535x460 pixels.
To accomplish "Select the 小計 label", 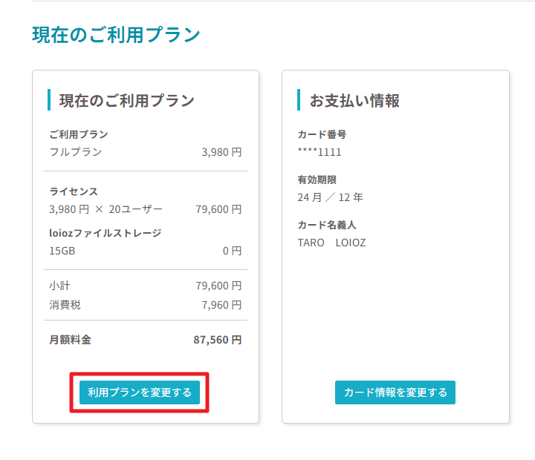I will coord(59,286).
